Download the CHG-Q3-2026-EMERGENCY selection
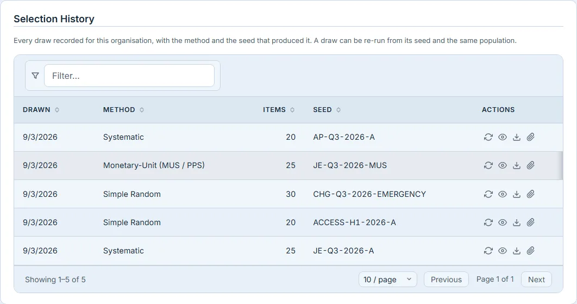This screenshot has height=304, width=577. (517, 194)
